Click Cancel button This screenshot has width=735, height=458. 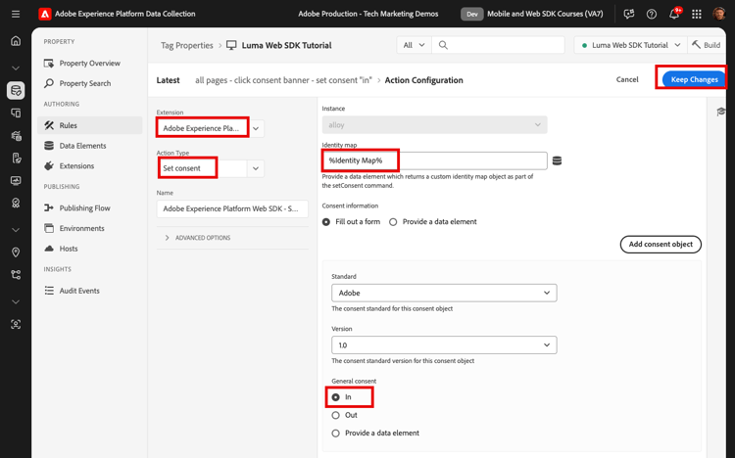coord(627,79)
